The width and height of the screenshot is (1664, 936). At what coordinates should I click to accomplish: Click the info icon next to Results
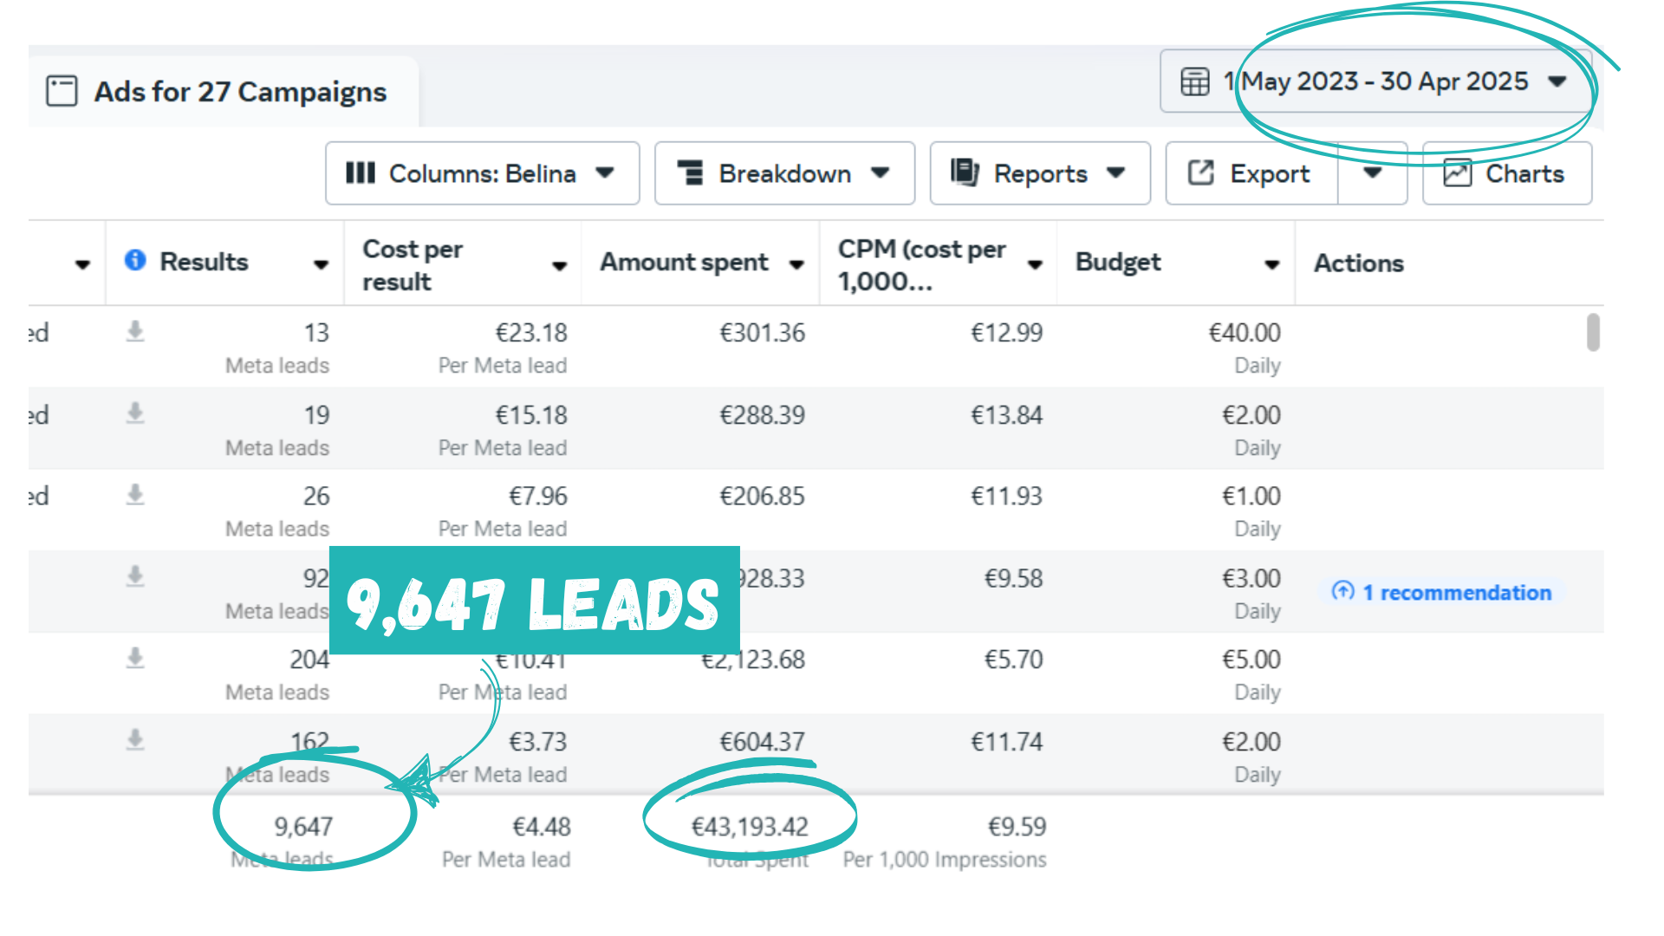(x=135, y=260)
